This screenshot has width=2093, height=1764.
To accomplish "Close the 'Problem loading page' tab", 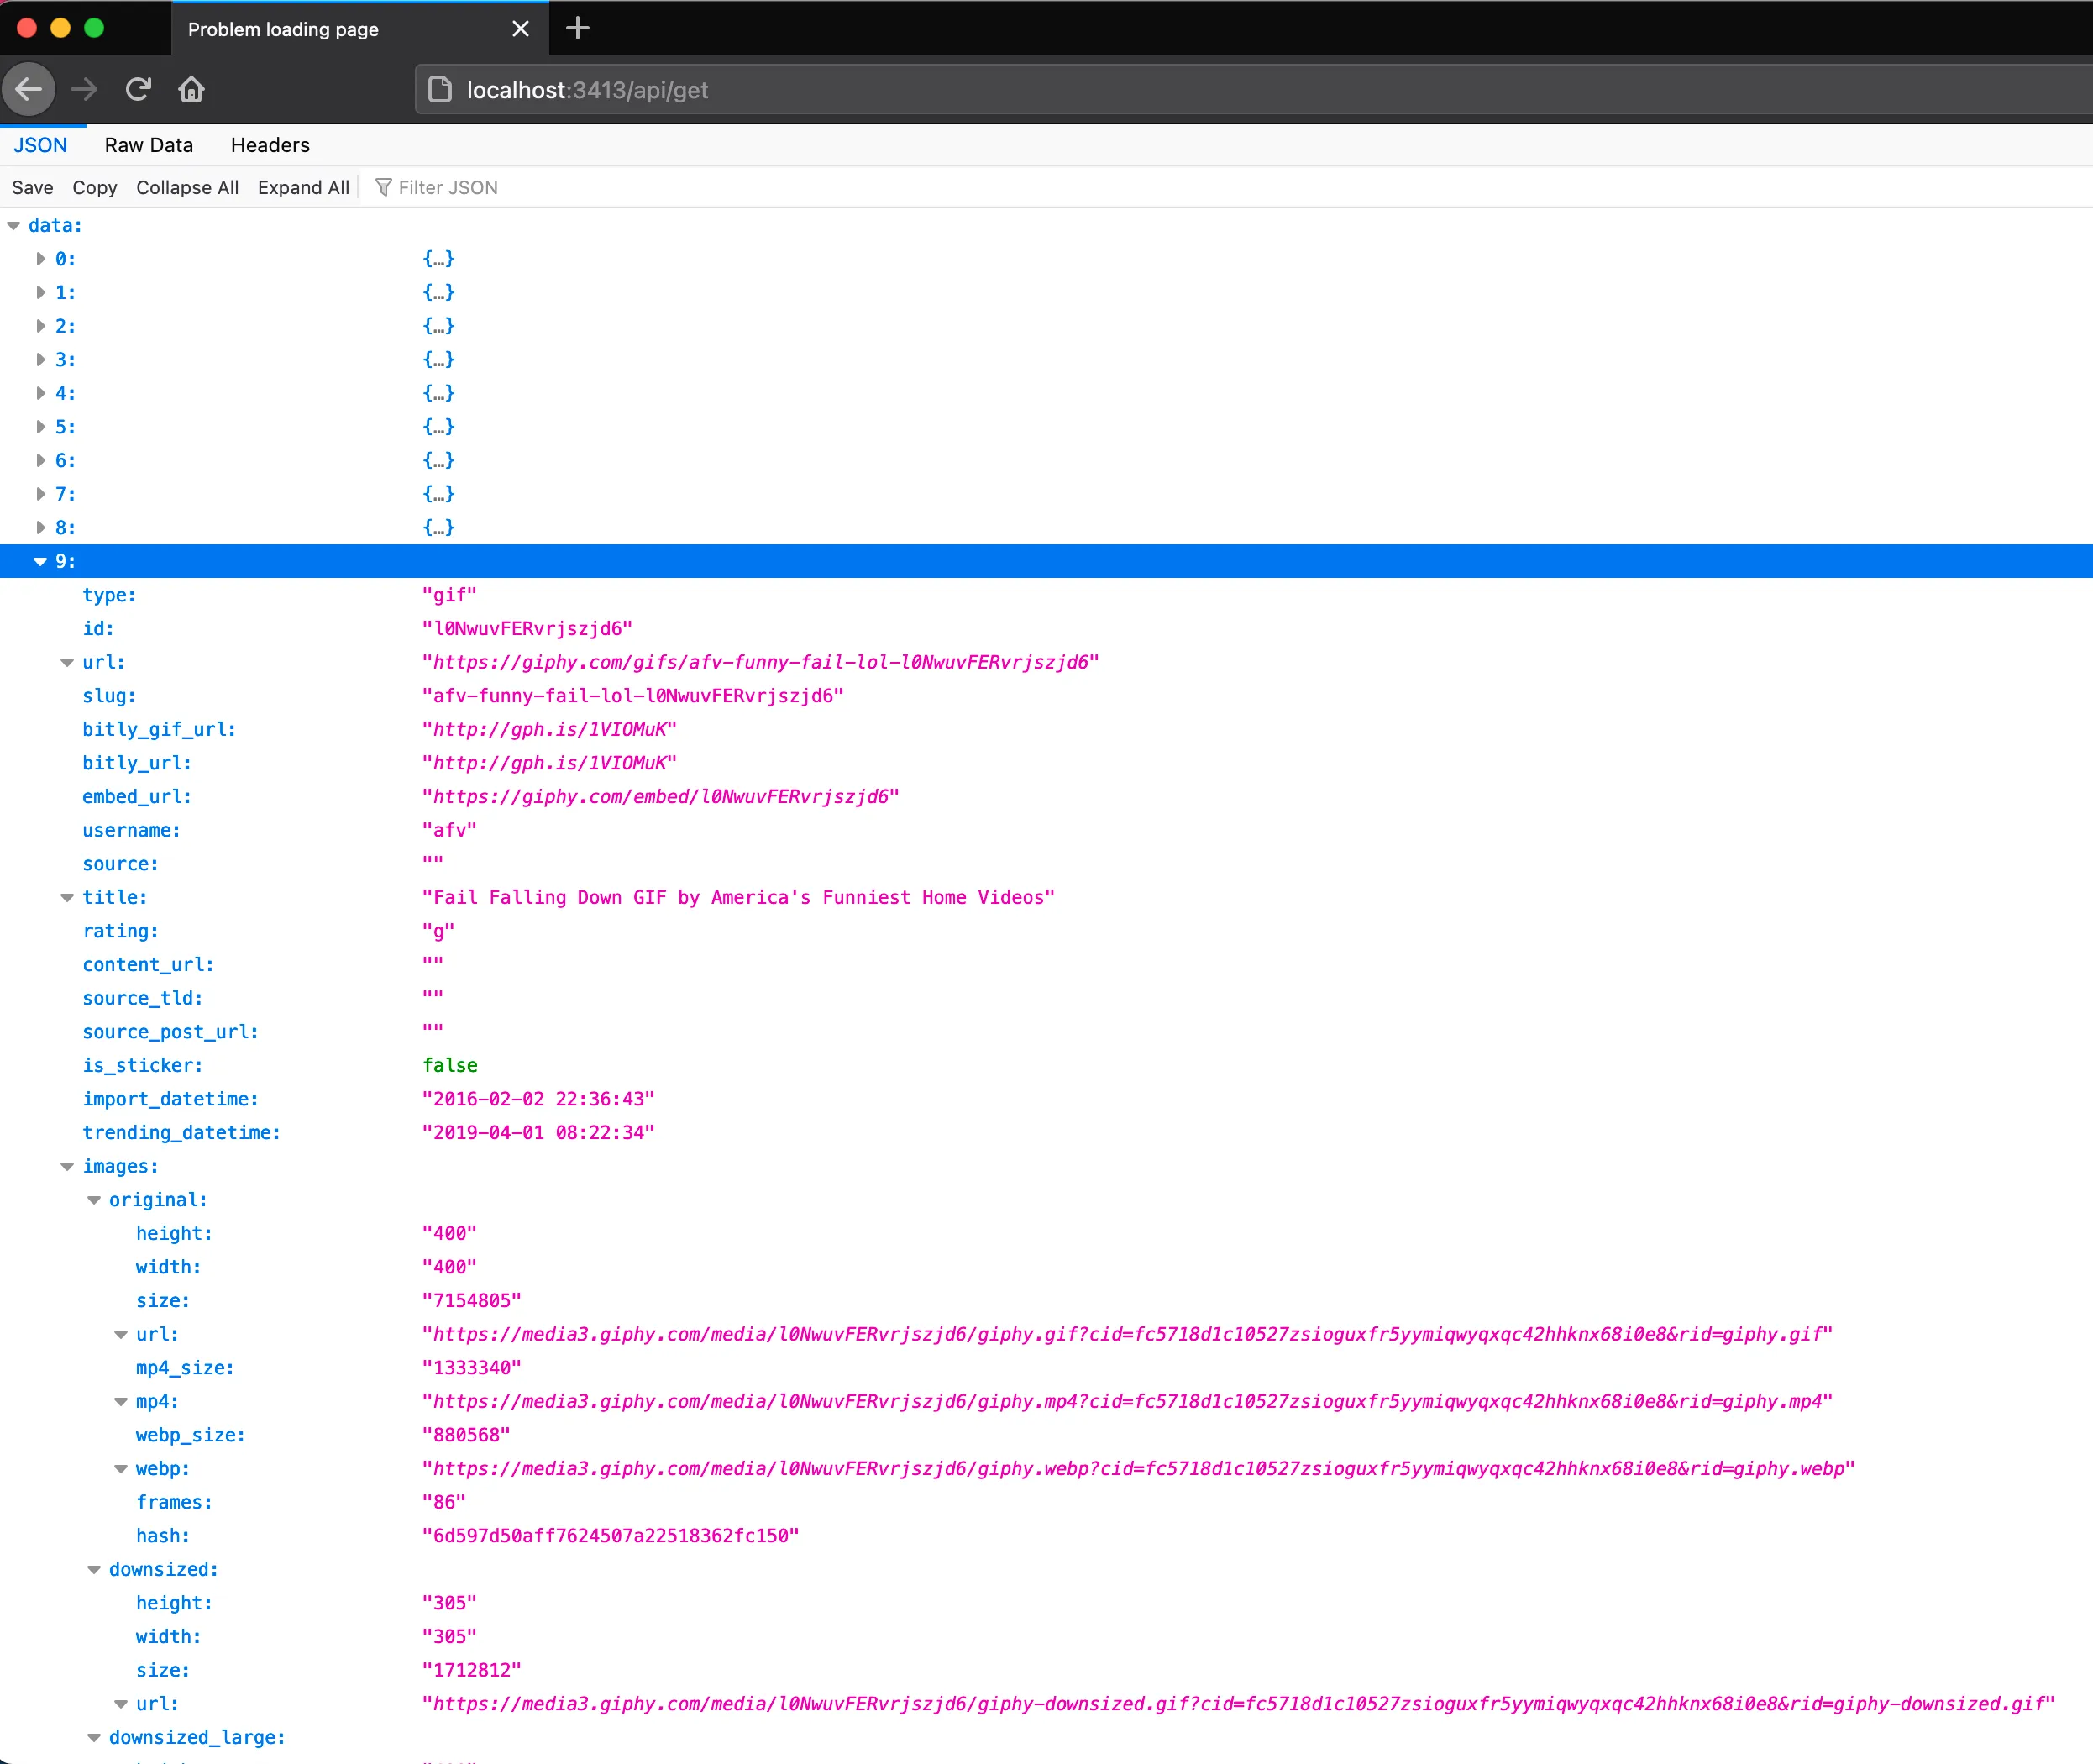I will tap(520, 29).
